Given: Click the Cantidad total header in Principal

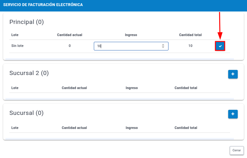Looking at the screenshot, I should [x=190, y=35].
